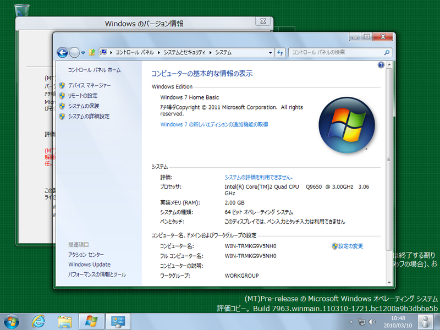Click the WORKGROUP value
The height and width of the screenshot is (330, 440).
coord(241,276)
